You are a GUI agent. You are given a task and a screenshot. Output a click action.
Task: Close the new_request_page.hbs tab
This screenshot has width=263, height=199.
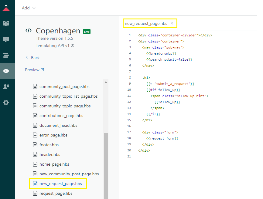click(x=172, y=23)
